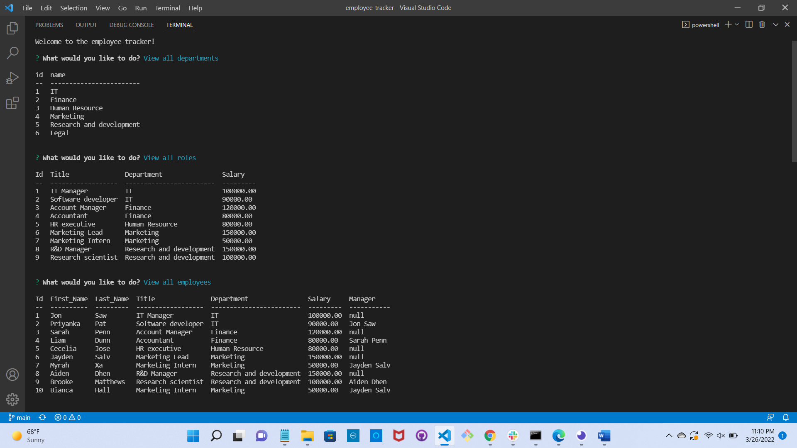
Task: Switch to the Problems tab
Action: [x=49, y=25]
